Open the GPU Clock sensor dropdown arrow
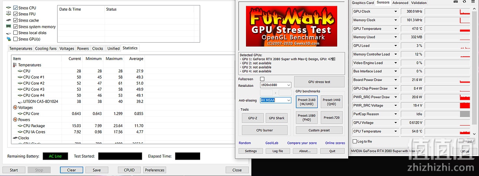This screenshot has width=479, height=176. (x=396, y=11)
